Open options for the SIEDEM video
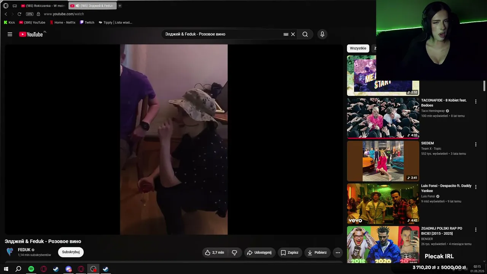 click(476, 144)
